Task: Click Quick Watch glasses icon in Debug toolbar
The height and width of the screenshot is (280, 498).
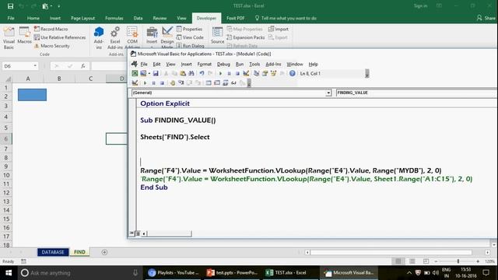Action: [233, 83]
